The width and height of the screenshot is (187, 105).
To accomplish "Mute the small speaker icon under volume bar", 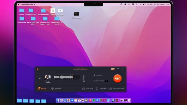I will click(x=84, y=81).
